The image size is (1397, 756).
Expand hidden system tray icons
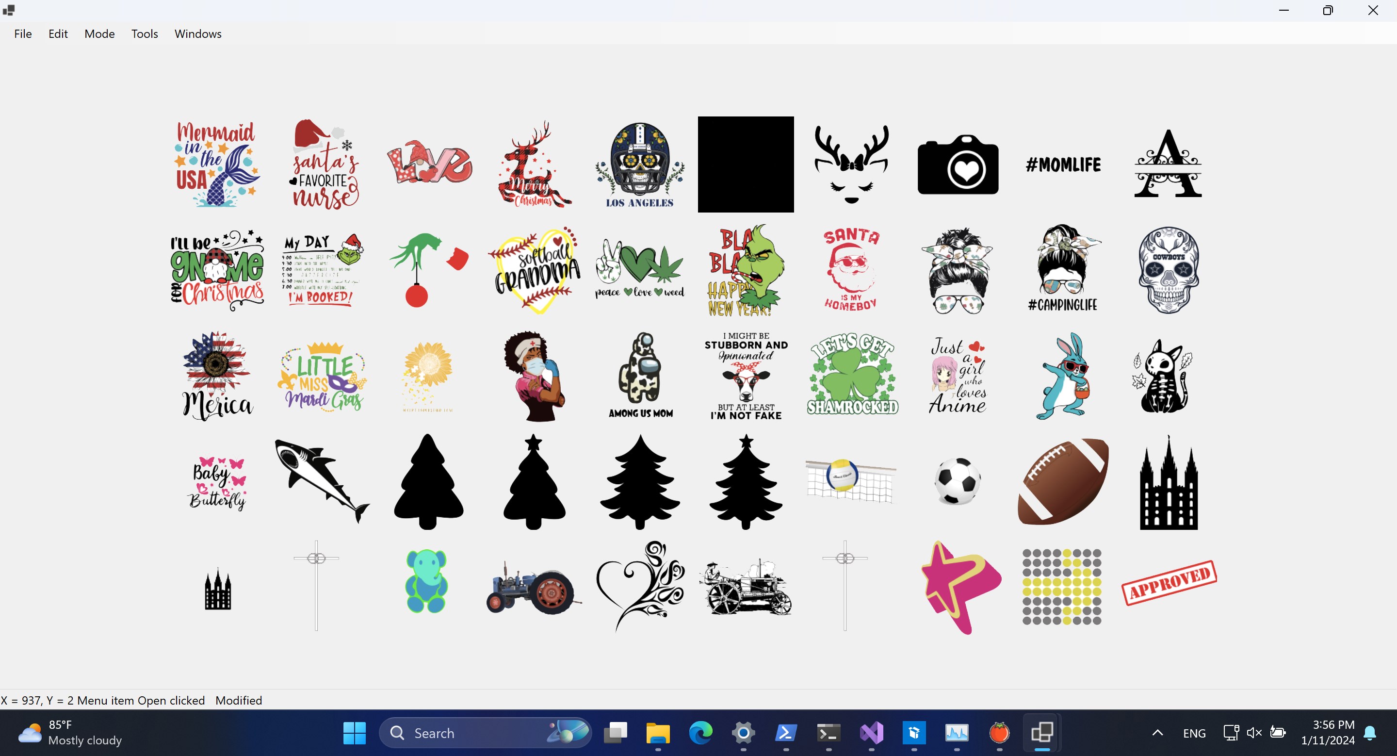coord(1157,733)
